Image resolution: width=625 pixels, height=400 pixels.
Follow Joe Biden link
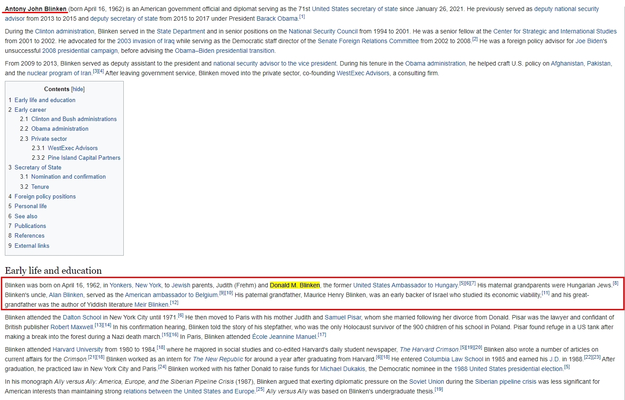589,41
